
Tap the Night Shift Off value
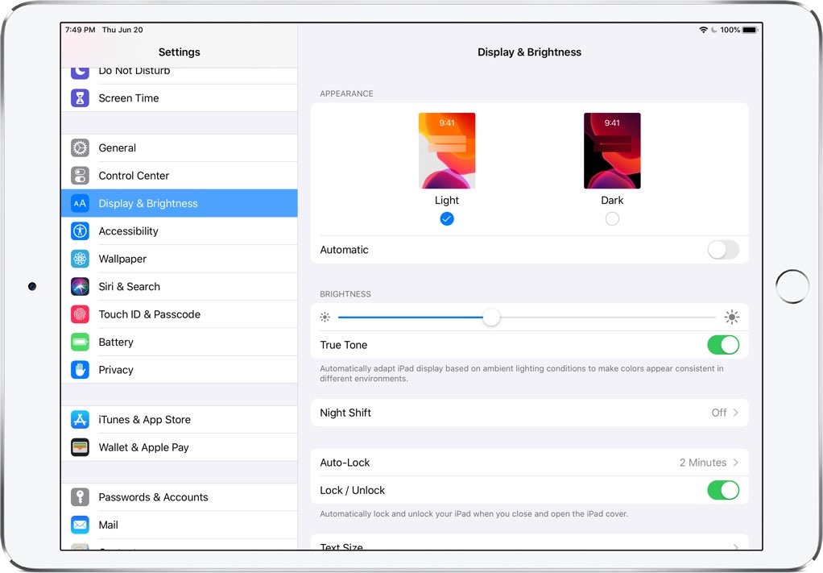tap(719, 413)
